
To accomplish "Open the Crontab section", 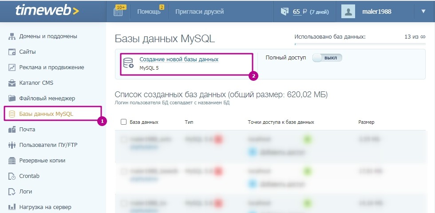I will (29, 176).
